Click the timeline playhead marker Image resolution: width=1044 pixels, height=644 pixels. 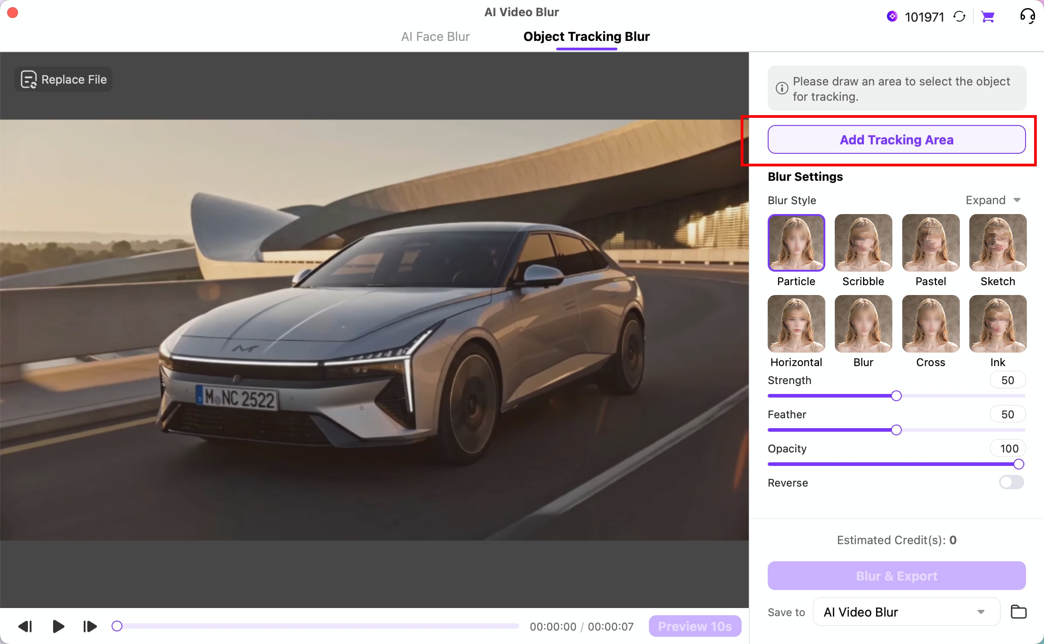coord(117,626)
